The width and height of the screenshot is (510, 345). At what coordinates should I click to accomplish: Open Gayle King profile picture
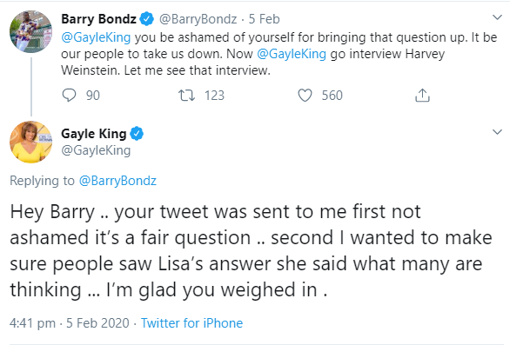[x=31, y=142]
